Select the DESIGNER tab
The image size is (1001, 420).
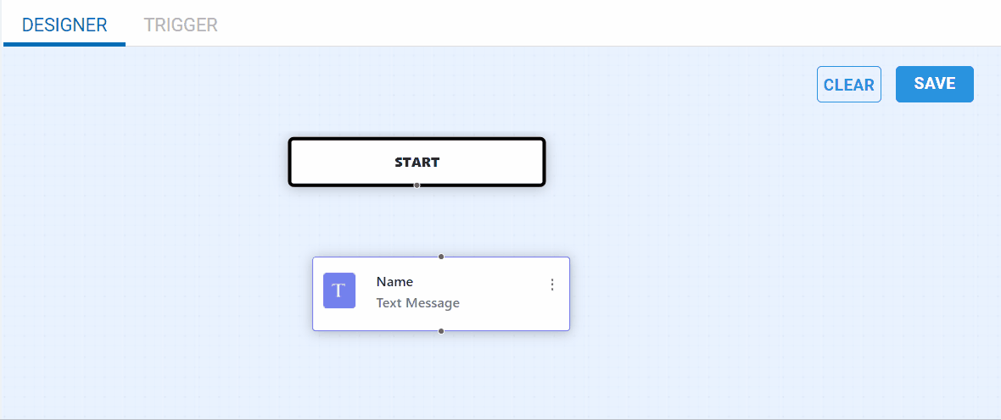pos(64,25)
